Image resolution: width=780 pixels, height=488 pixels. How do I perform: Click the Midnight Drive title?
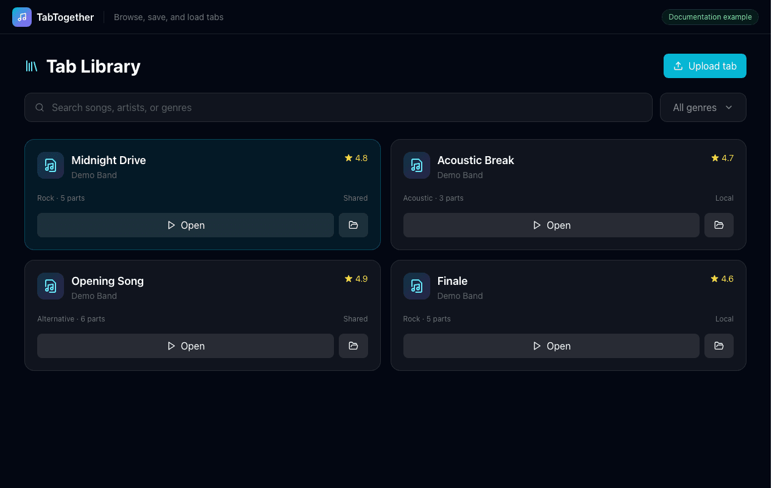coord(108,160)
